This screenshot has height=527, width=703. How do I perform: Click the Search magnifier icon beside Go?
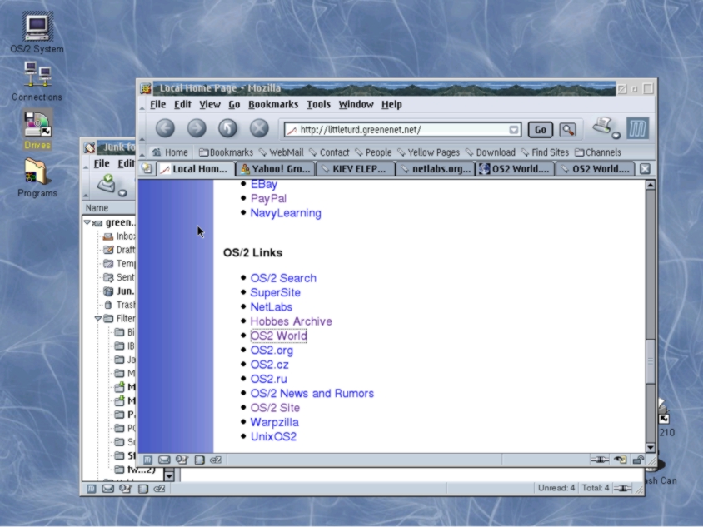click(x=567, y=130)
